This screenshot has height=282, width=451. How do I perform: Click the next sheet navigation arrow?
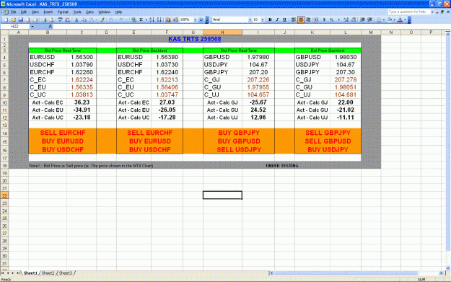(x=13, y=273)
